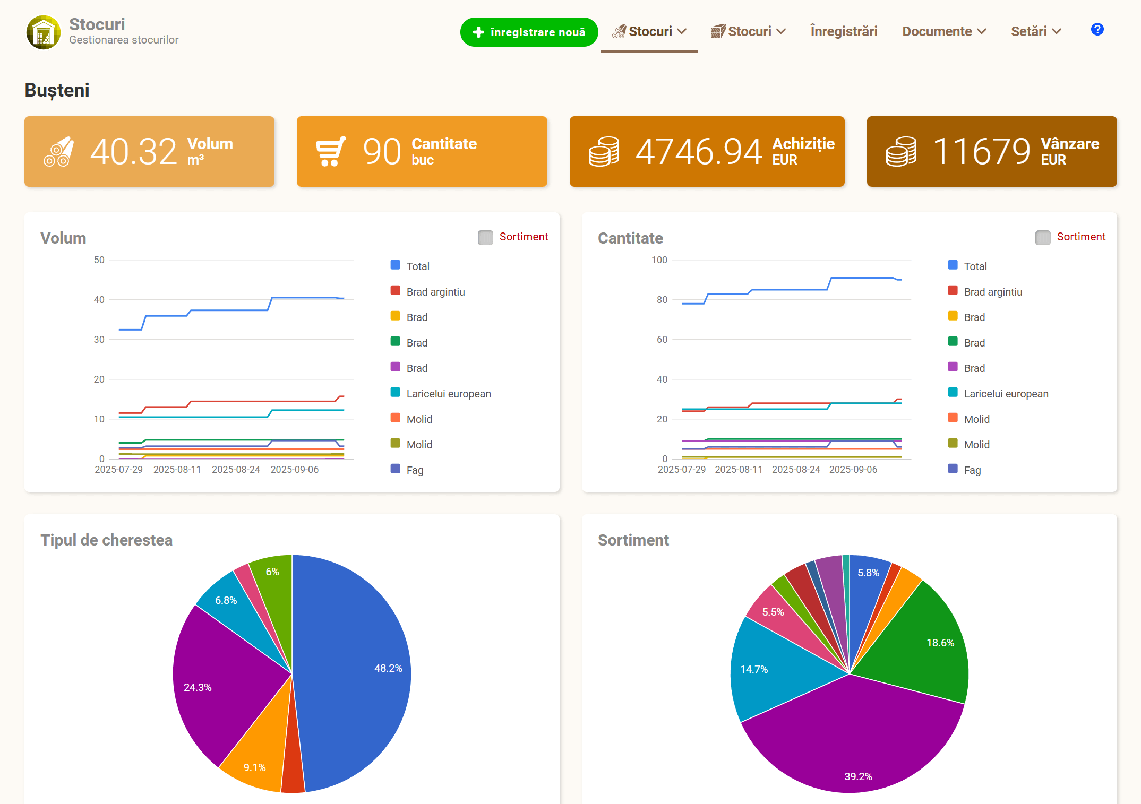Enable the Sortiment checkbox in the Cantitate chart

pyautogui.click(x=1043, y=237)
